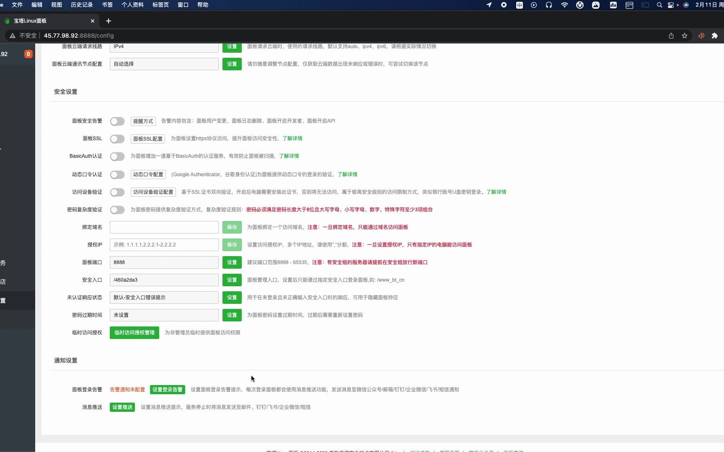Click the 设置推送 button
724x452 pixels.
pos(122,407)
